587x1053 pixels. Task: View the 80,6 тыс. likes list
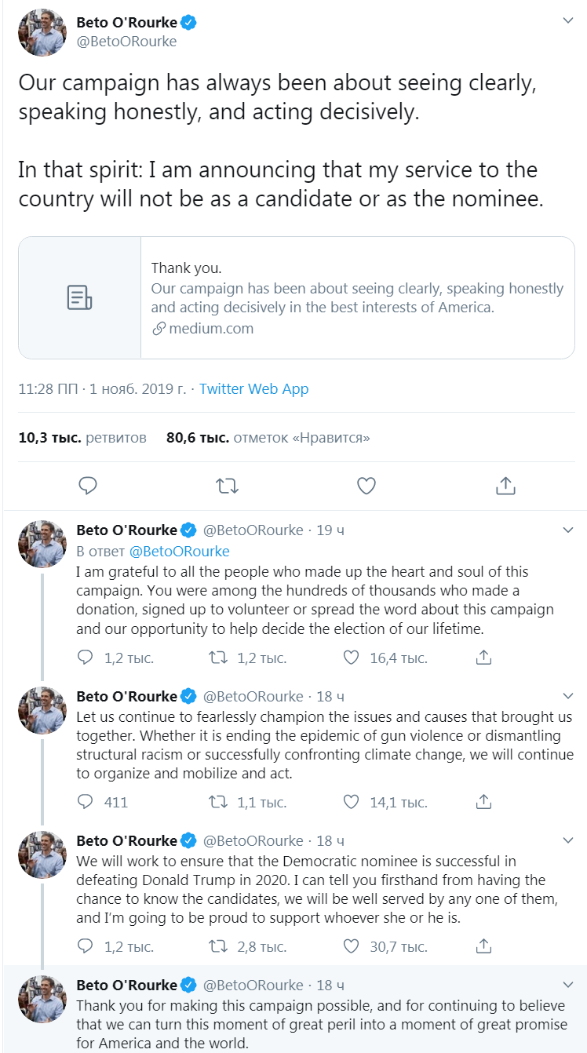(268, 438)
